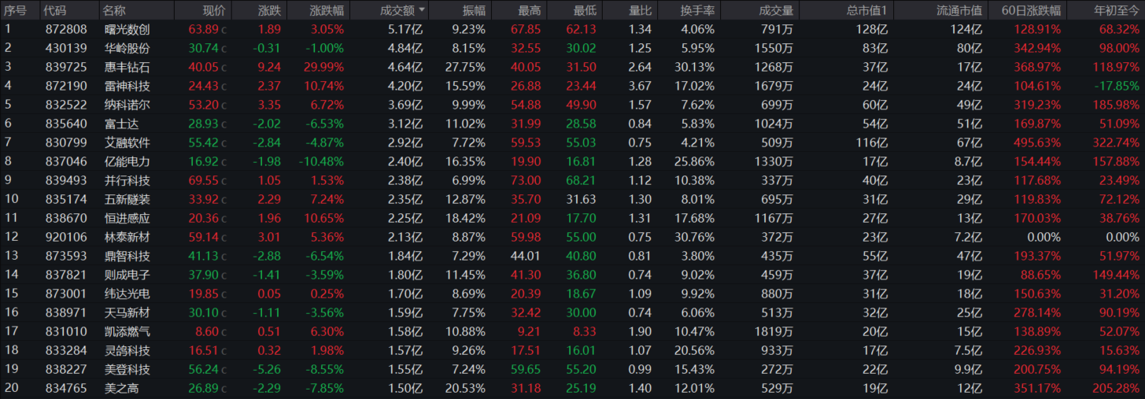Select the stock 美登科技
This screenshot has width=1145, height=399.
click(127, 369)
